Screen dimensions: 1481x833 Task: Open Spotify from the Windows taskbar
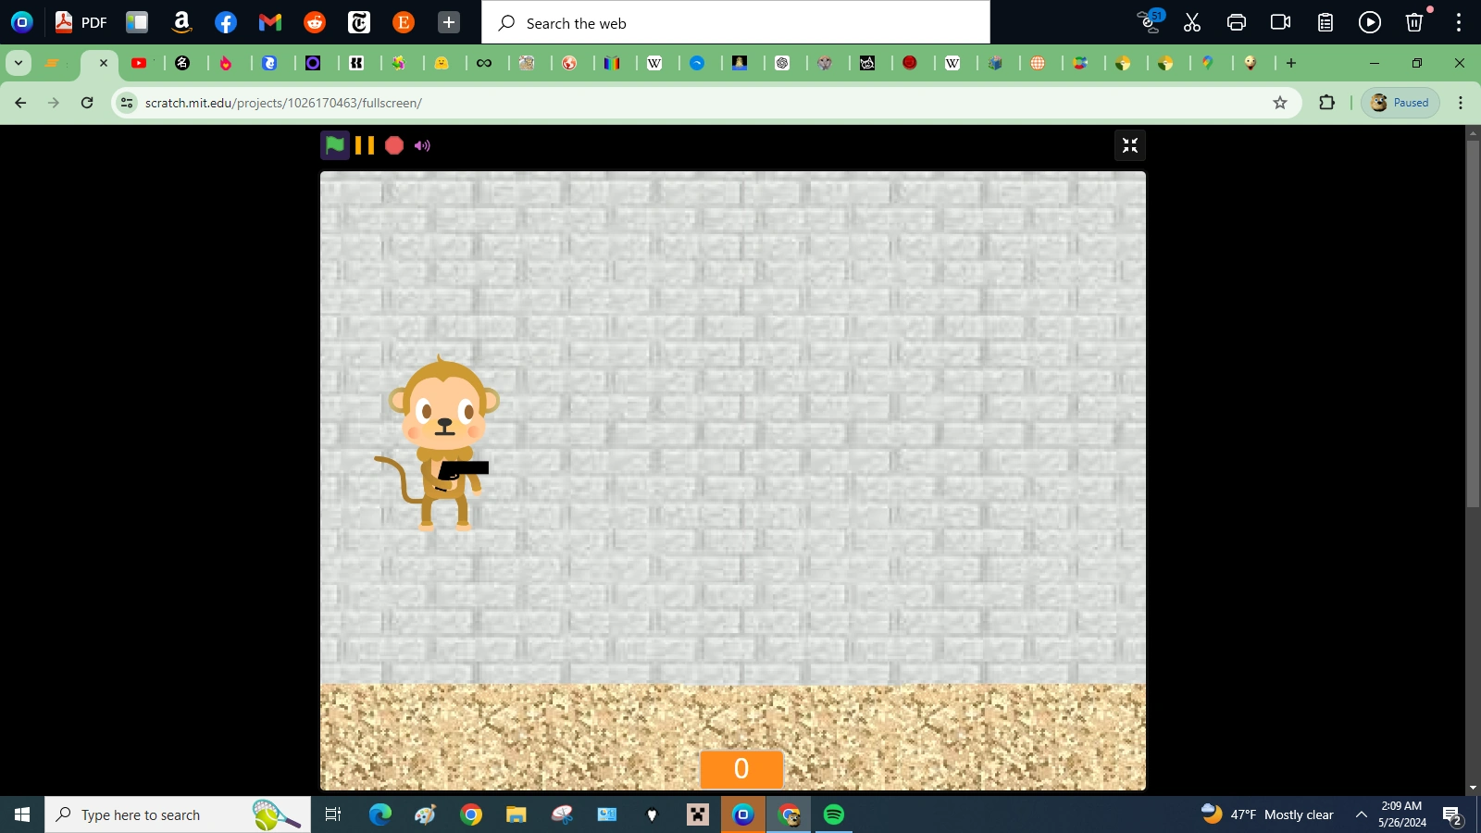[x=834, y=814]
